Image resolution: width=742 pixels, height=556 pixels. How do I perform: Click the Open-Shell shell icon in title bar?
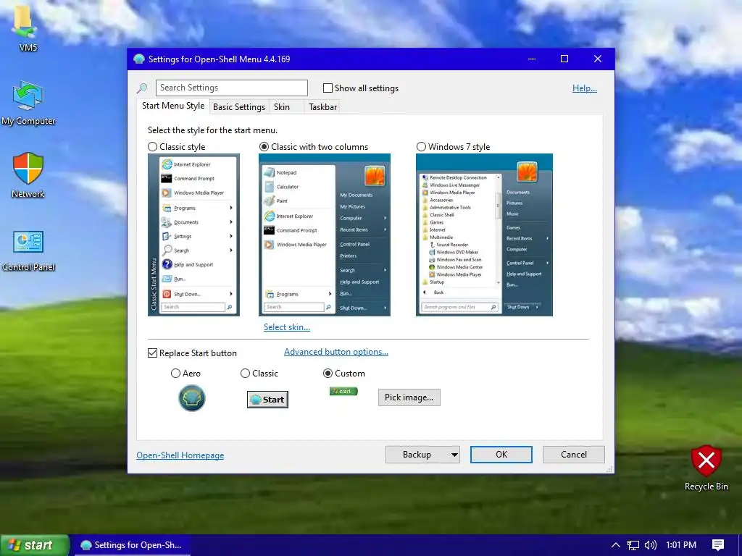138,59
